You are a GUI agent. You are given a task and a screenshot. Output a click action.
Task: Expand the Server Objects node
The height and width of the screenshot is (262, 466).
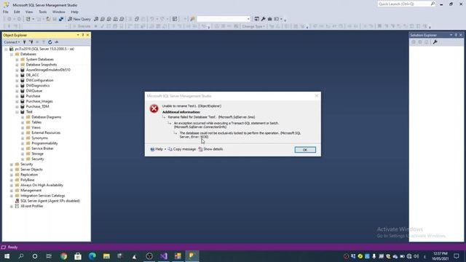coord(12,170)
